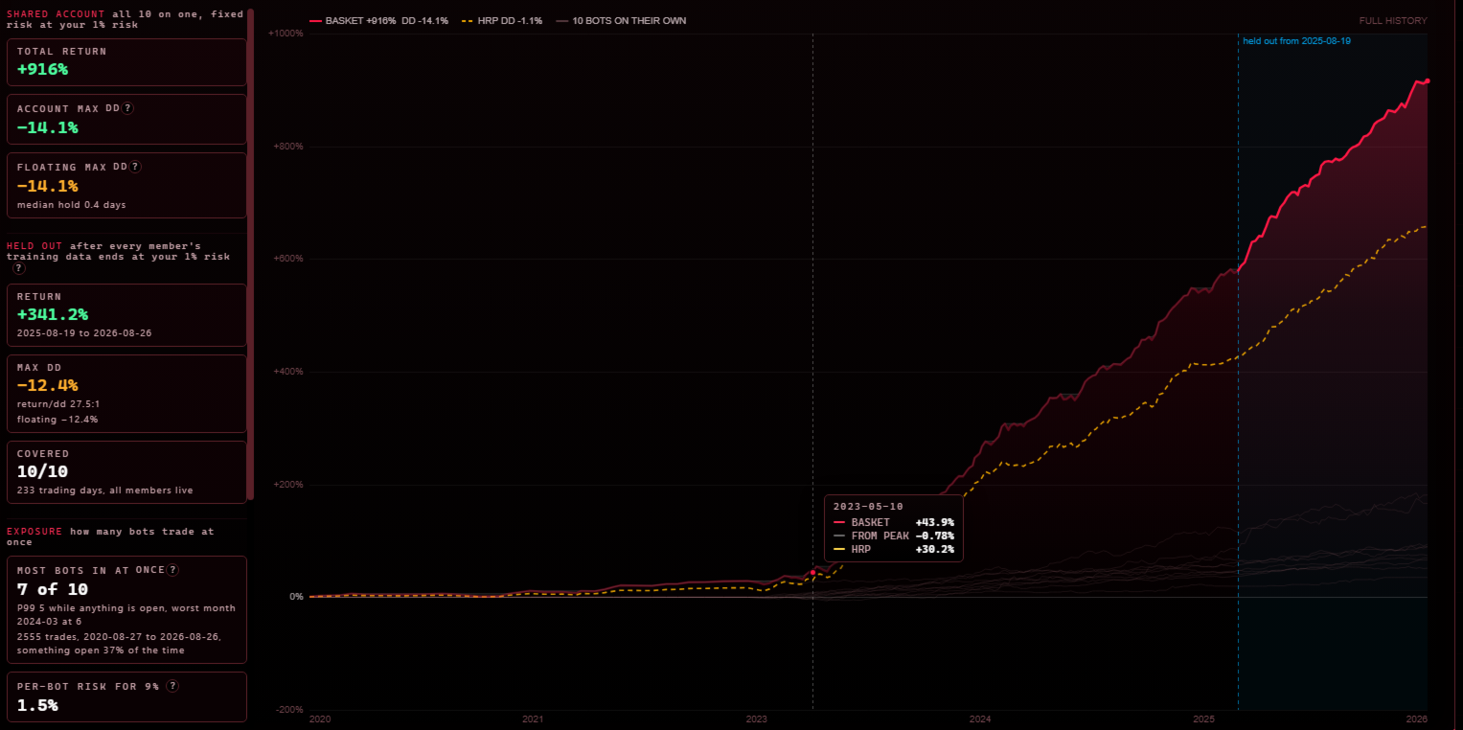Select the COVERED 10/10 card
Screen dimensions: 1463x730
(x=126, y=472)
